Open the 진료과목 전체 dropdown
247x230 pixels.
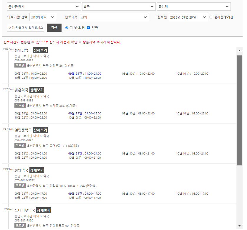114,17
